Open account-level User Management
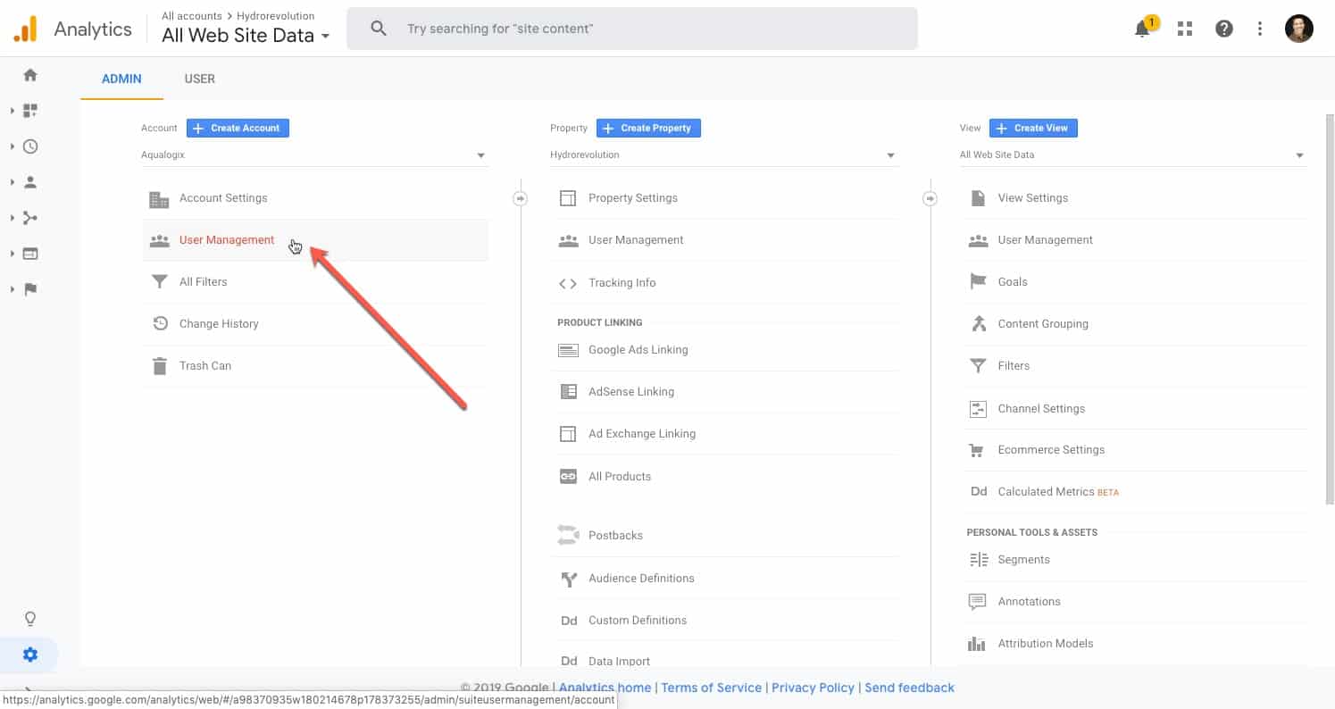This screenshot has height=709, width=1335. pos(314,240)
